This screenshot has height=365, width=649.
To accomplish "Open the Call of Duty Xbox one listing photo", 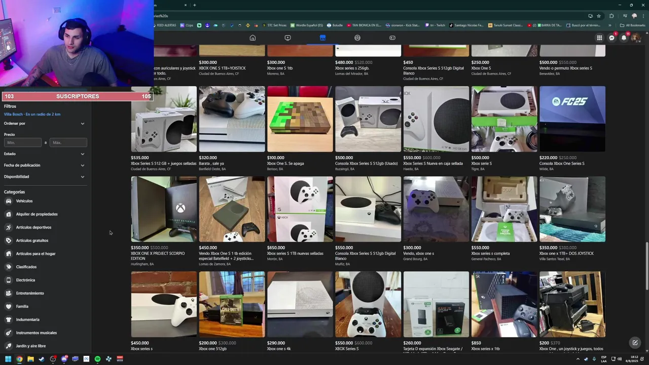I will [232, 304].
